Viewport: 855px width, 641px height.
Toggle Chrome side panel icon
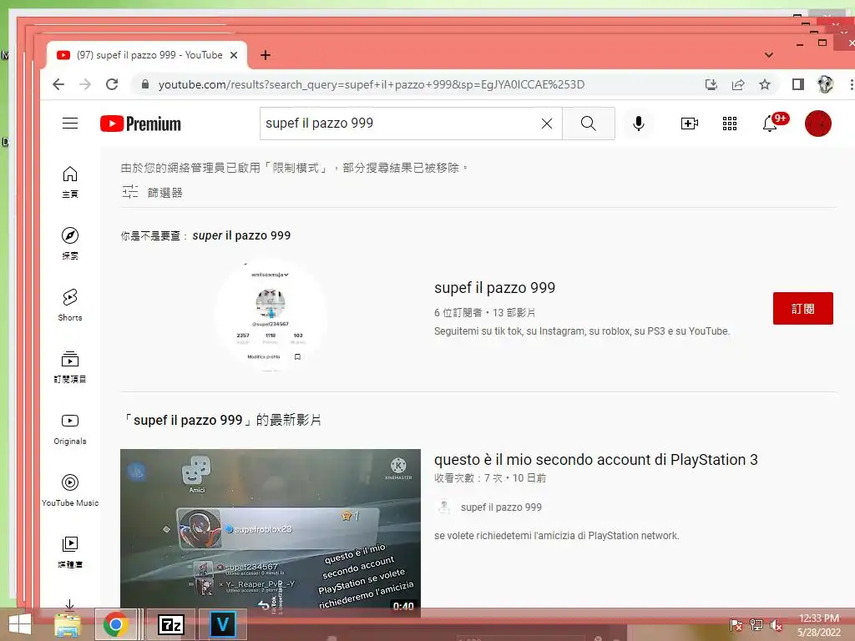(797, 84)
